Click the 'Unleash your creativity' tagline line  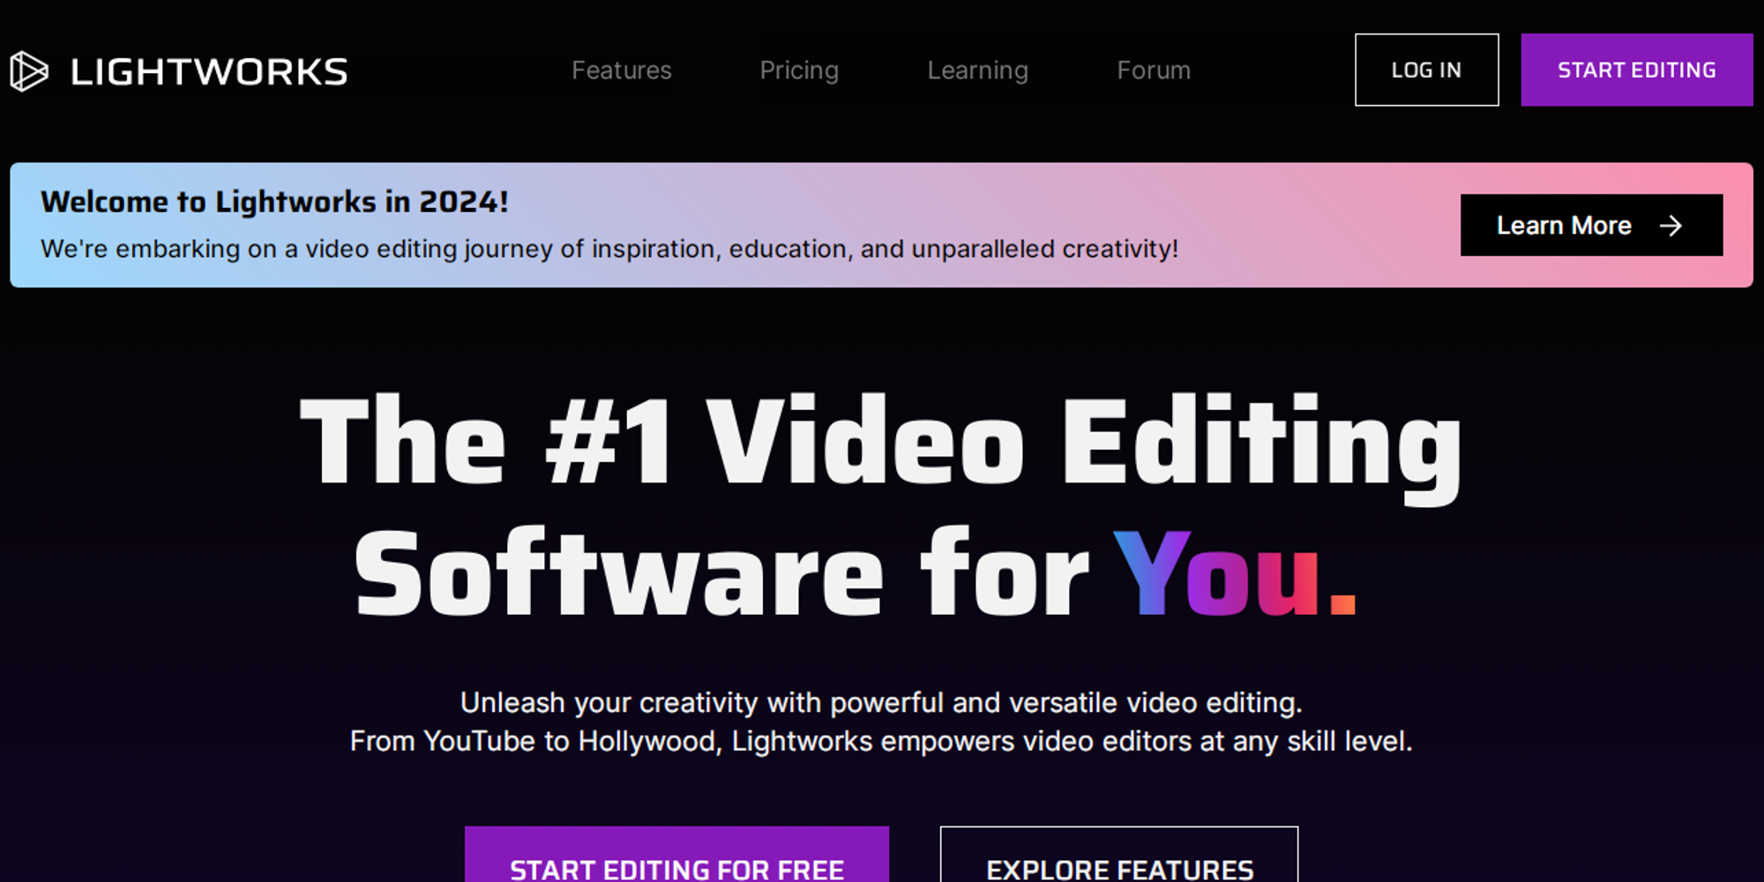coord(881,703)
